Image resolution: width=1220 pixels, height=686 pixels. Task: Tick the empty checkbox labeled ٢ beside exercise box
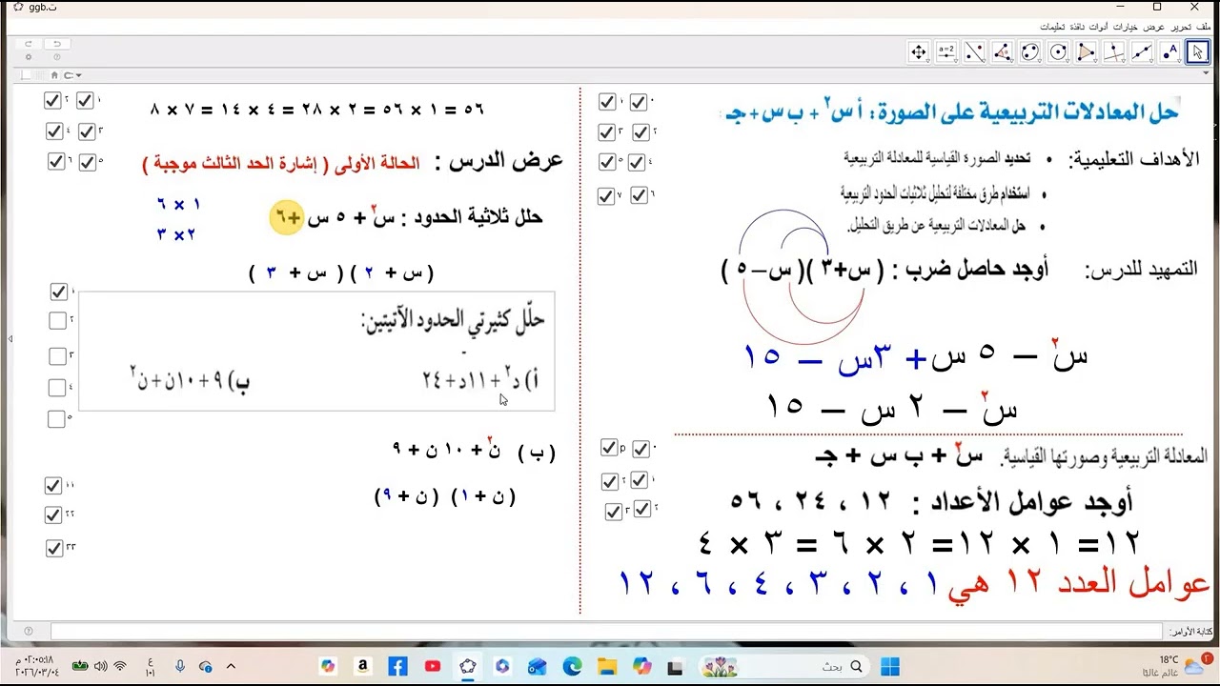pos(57,321)
